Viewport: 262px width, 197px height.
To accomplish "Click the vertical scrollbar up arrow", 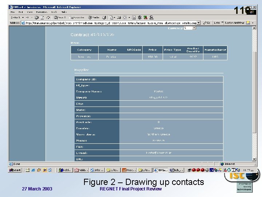I will tap(254, 28).
